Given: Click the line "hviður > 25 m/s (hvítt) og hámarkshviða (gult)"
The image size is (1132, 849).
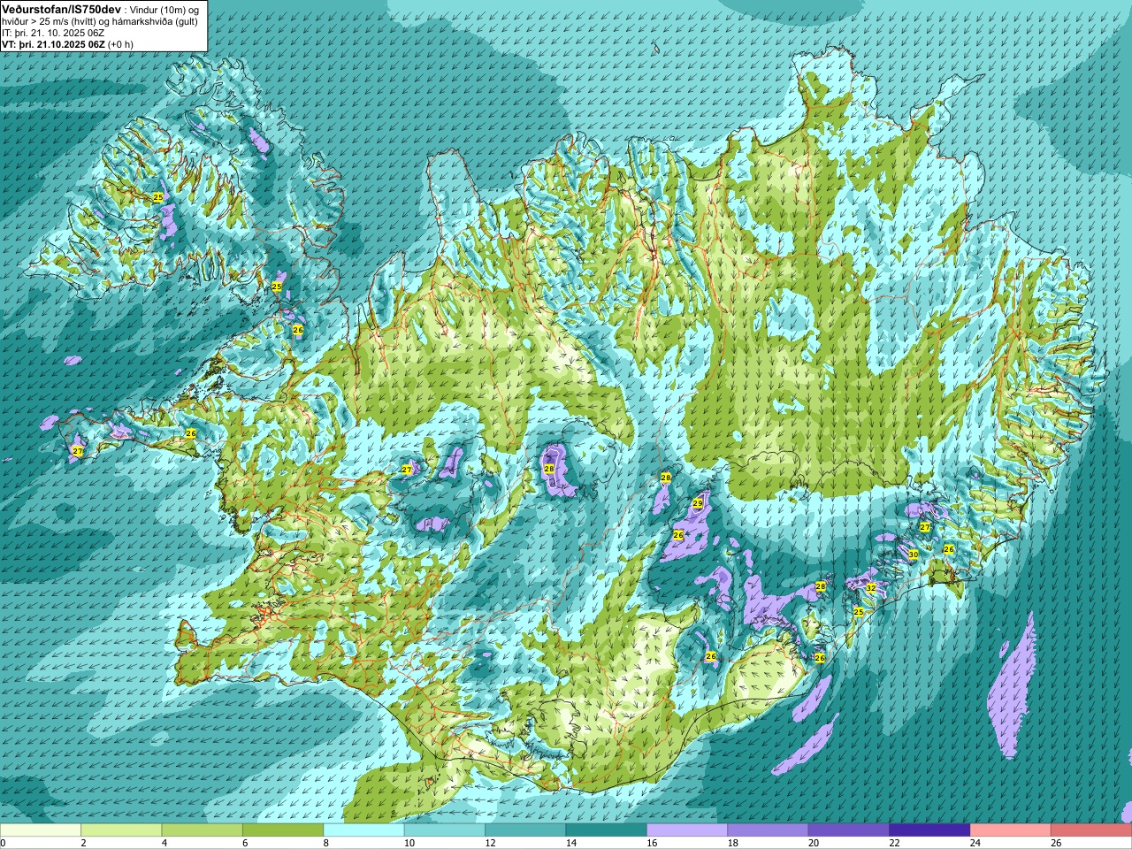Looking at the screenshot, I should click(x=100, y=21).
